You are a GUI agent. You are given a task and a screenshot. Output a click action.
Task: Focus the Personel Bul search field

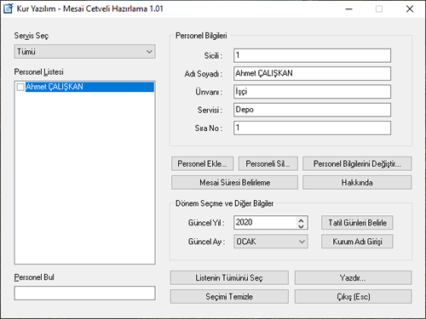[84, 293]
